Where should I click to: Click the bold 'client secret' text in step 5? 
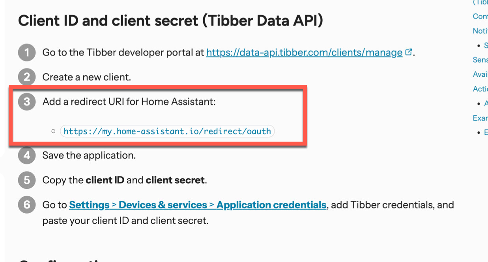click(175, 180)
